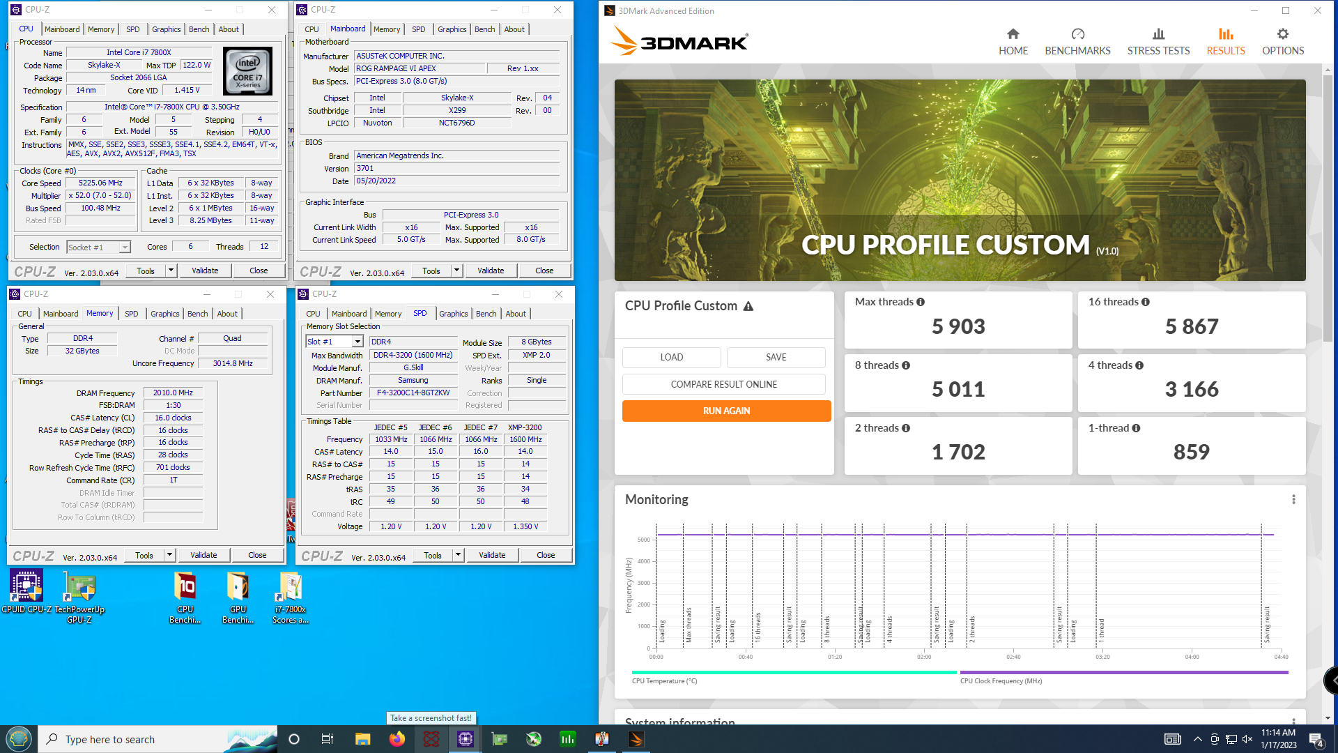Open TechPowerUp GPU-Z desktop shortcut
Viewport: 1338px width, 753px height.
click(79, 597)
